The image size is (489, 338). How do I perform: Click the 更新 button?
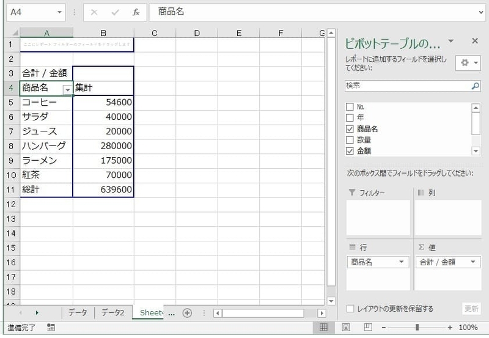tap(471, 309)
